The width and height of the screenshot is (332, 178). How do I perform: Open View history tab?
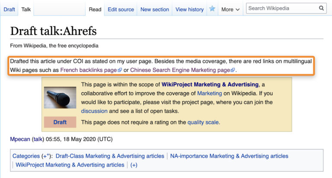[189, 9]
